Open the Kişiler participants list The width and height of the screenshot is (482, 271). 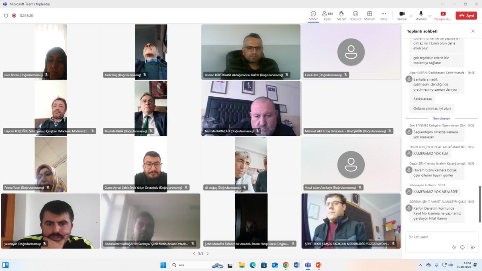pyautogui.click(x=327, y=16)
